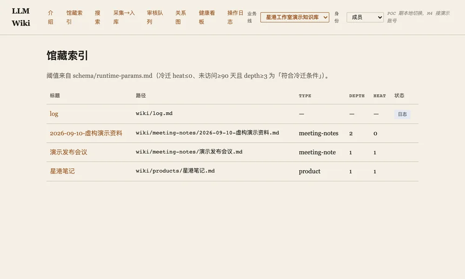
Task: Select the path wiki/meeting-notes/演示发布会议.md
Action: pyautogui.click(x=189, y=152)
